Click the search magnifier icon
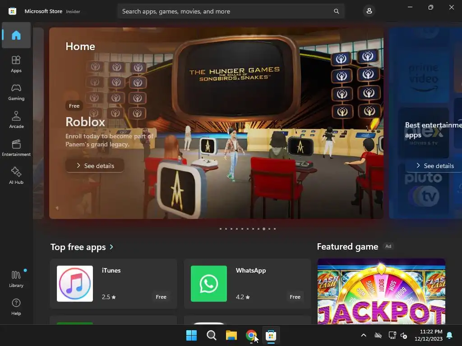 (x=336, y=11)
